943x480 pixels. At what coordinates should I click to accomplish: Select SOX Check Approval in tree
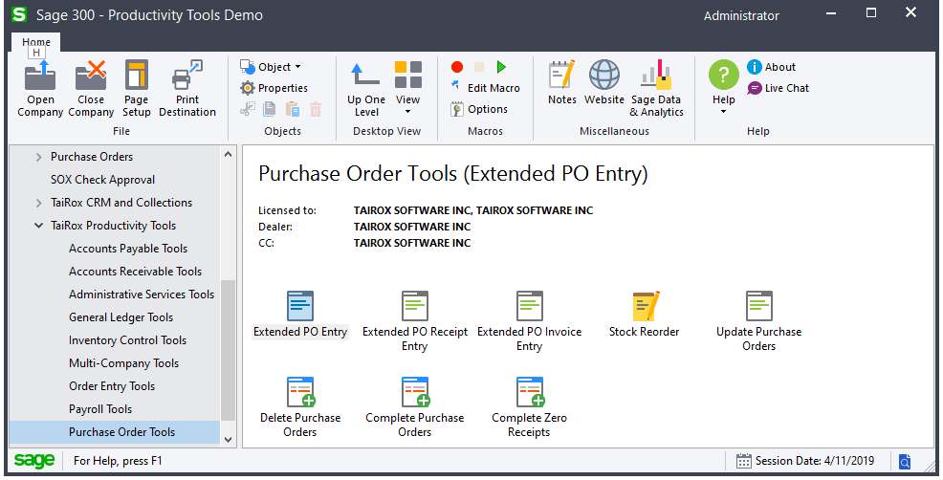(x=103, y=179)
